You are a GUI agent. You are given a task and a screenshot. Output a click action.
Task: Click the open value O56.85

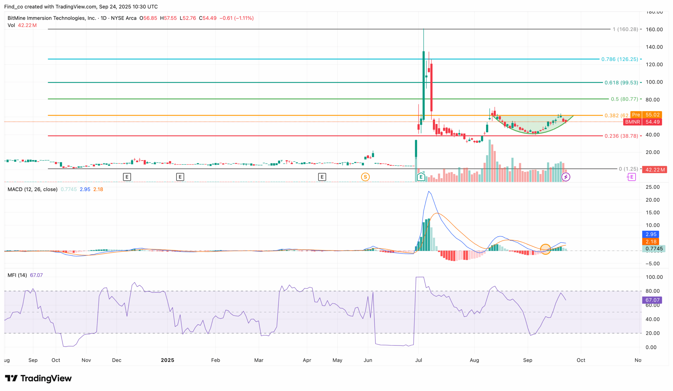148,18
